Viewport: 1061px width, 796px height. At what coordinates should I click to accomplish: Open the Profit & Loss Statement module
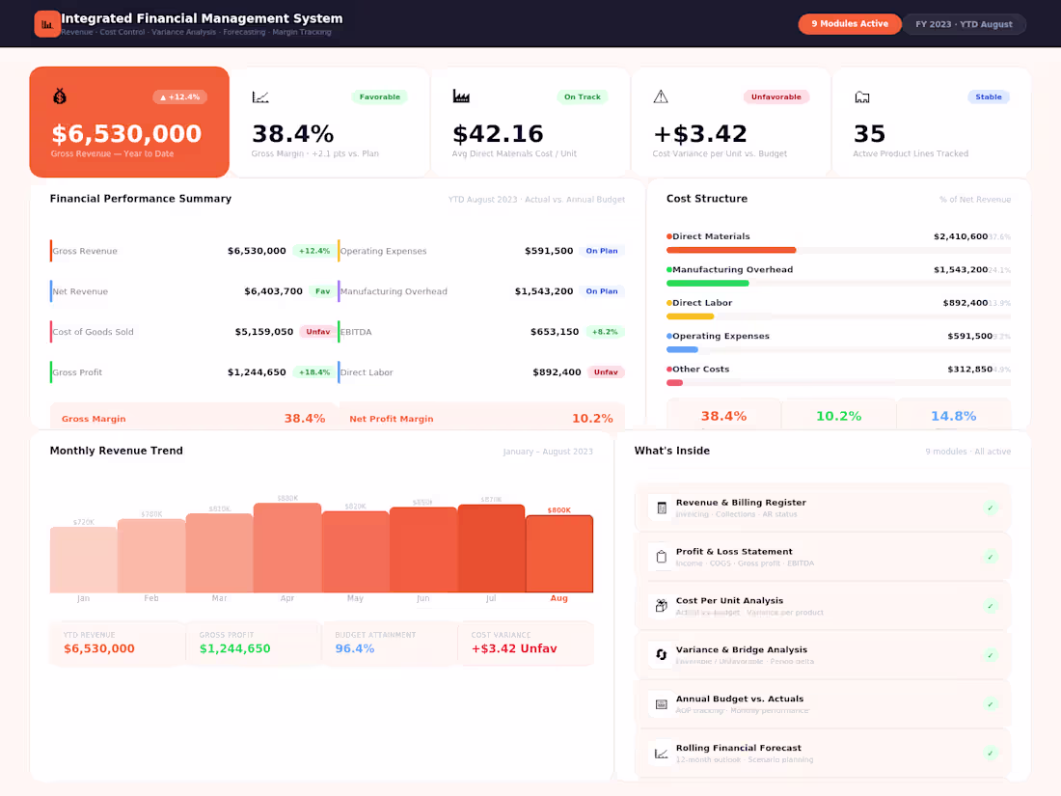(x=823, y=557)
